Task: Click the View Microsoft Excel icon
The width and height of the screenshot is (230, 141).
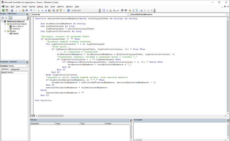Action: (3, 10)
